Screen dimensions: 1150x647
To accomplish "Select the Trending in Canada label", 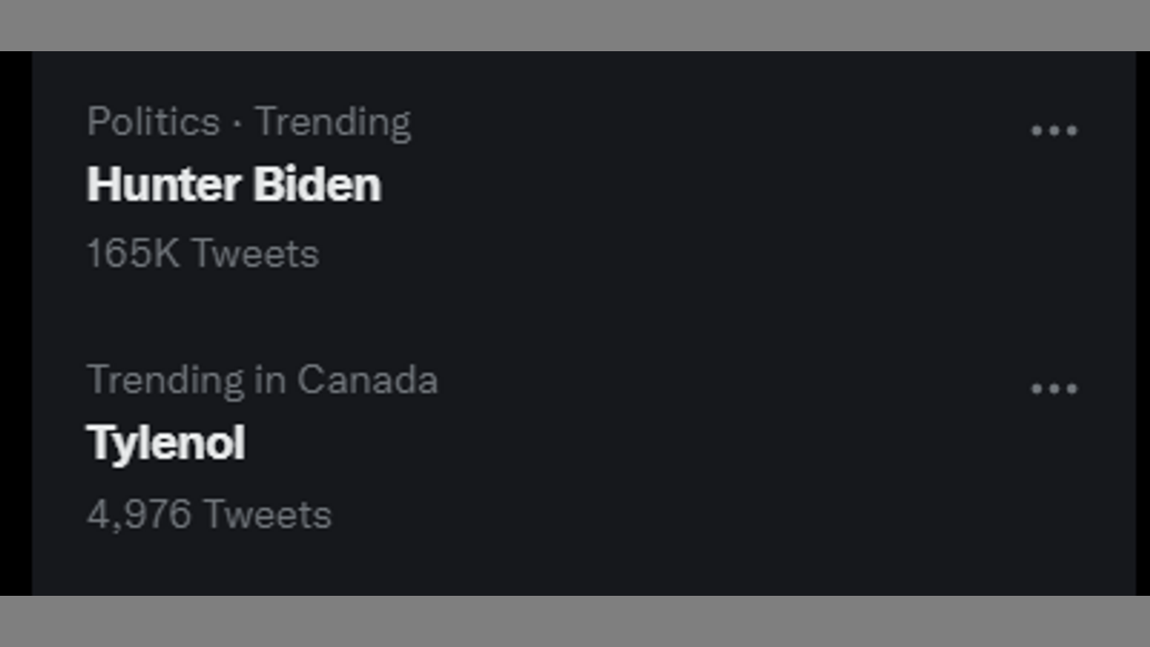I will (262, 380).
